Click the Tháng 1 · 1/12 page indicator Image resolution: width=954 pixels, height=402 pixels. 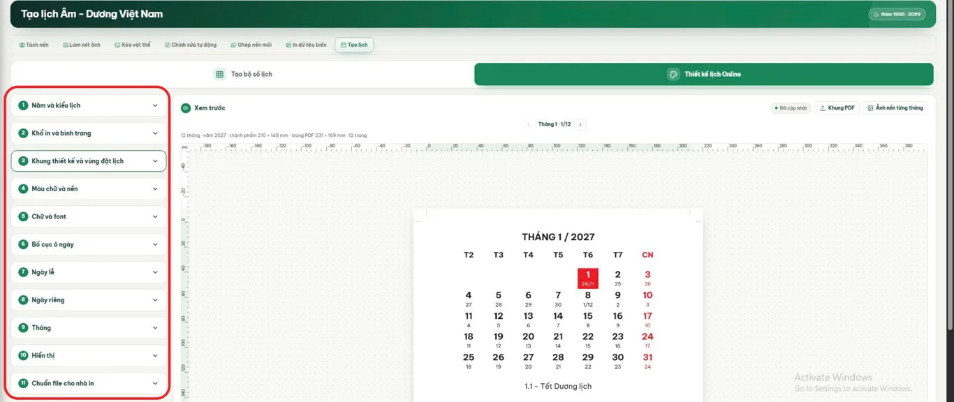click(555, 124)
